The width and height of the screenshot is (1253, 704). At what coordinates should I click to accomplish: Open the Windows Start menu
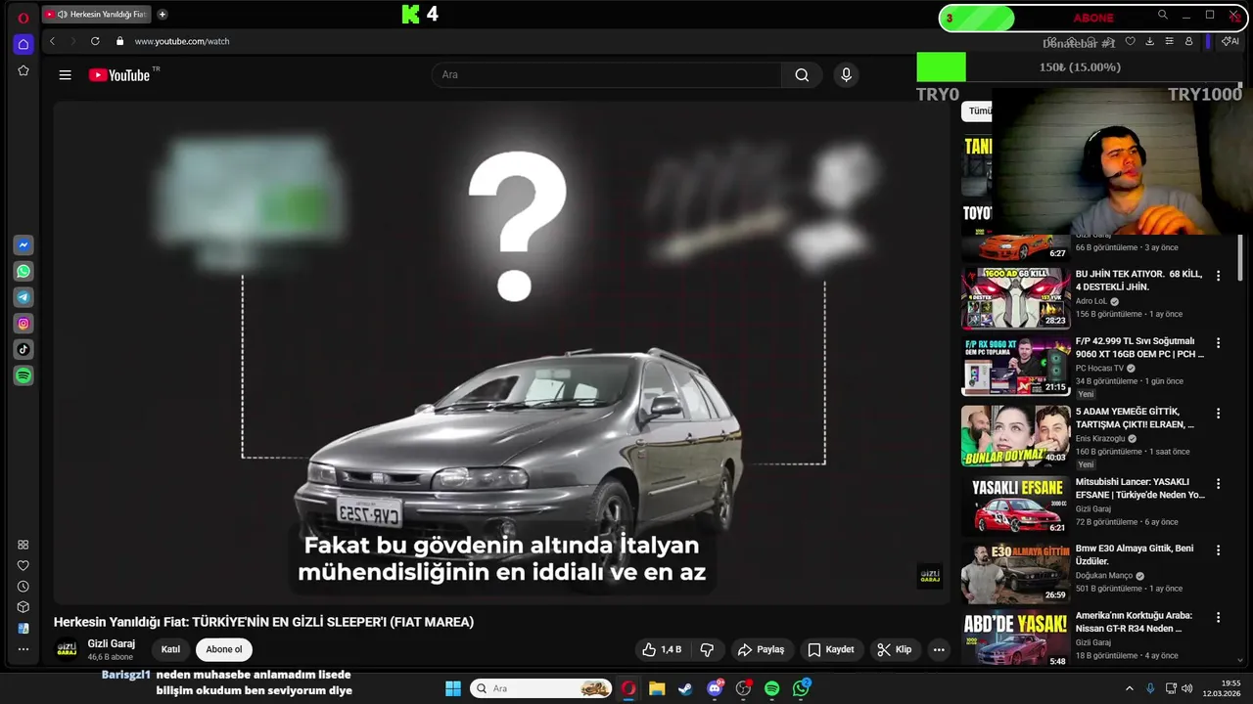click(453, 688)
